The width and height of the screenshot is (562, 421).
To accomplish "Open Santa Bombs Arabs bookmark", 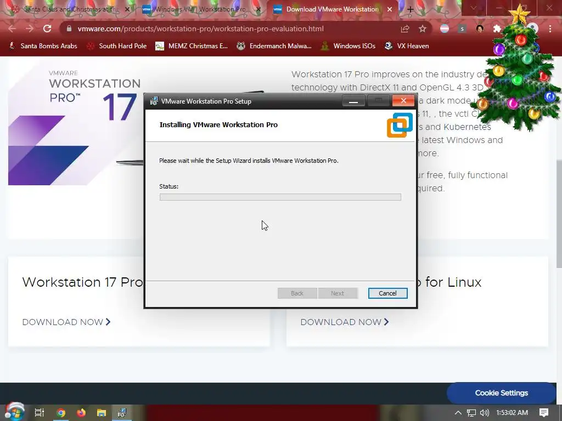I will [43, 46].
